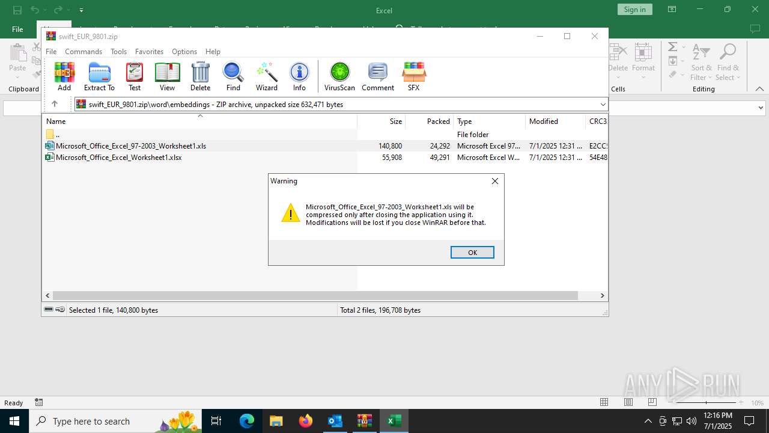Close the Warning dialog with X

[x=495, y=181]
